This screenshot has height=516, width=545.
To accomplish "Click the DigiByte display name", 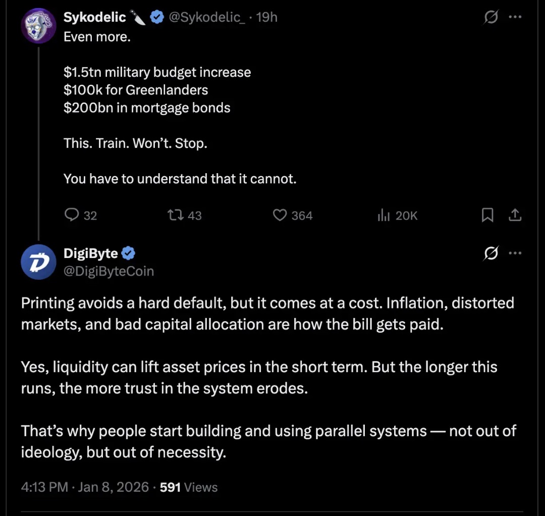I will coord(91,253).
